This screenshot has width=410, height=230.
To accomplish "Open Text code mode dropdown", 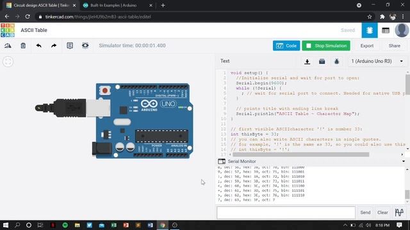I will point(225,61).
